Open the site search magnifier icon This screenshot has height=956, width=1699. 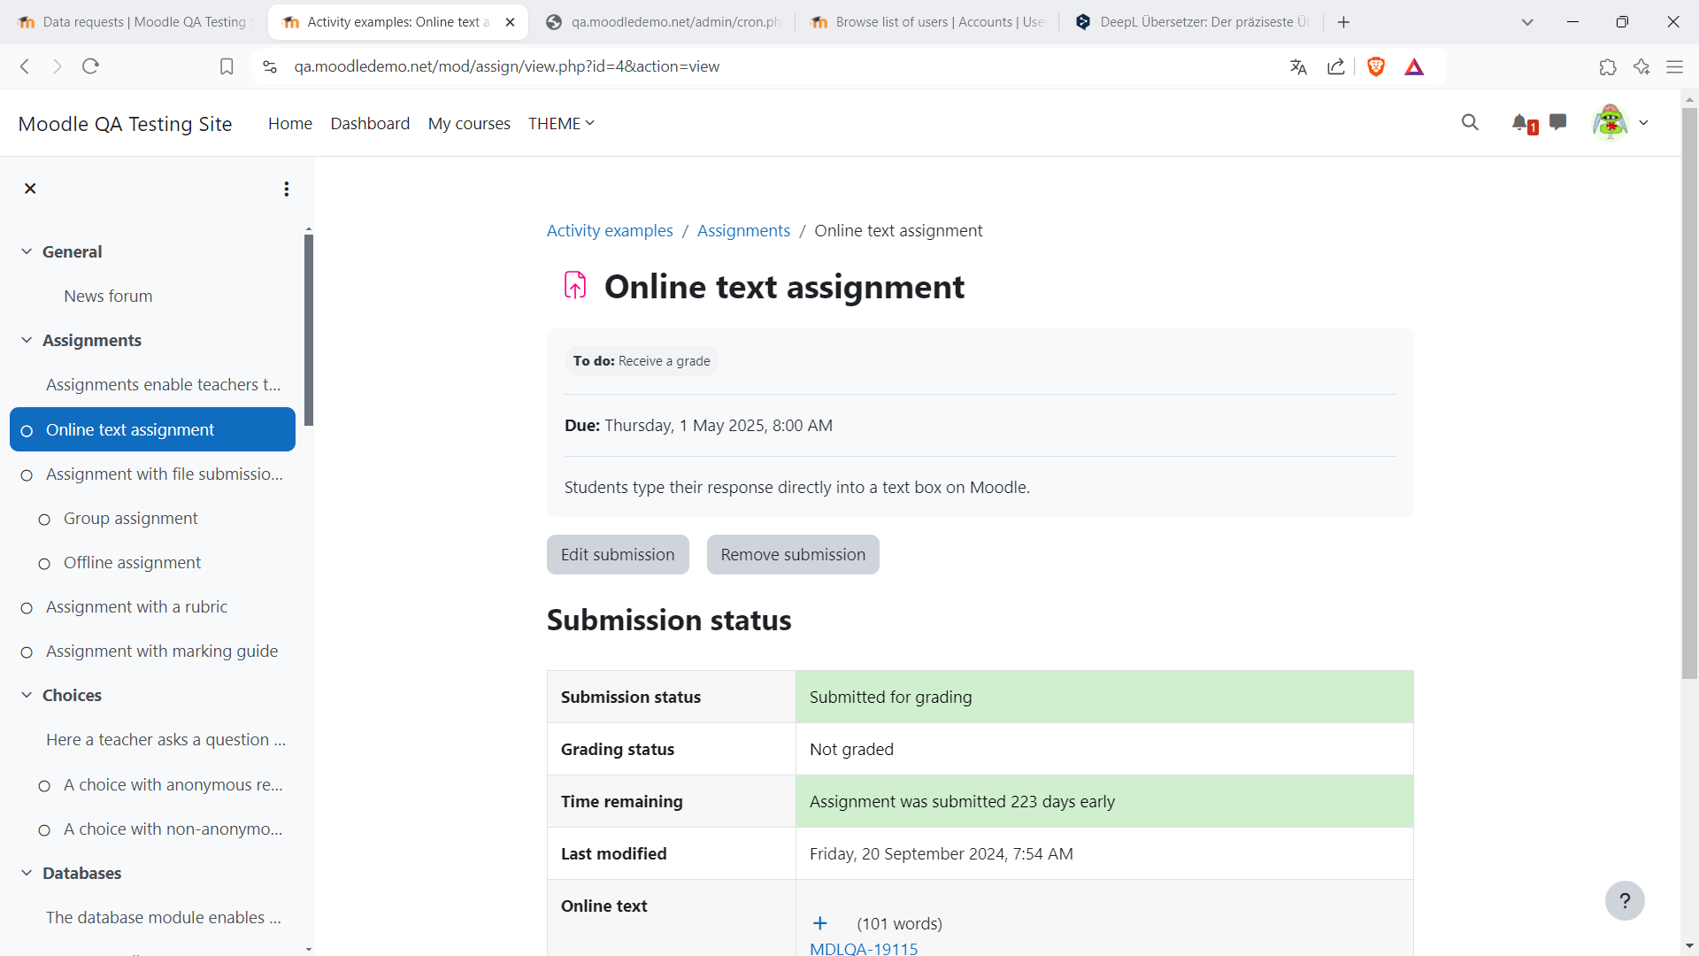point(1470,122)
